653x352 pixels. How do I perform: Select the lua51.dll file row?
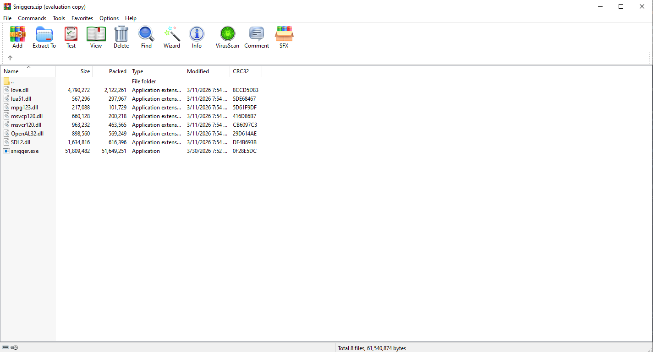132,99
